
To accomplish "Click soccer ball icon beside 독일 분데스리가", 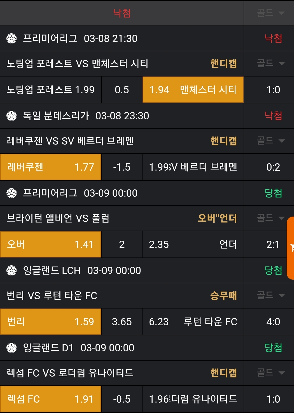I will pos(11,116).
